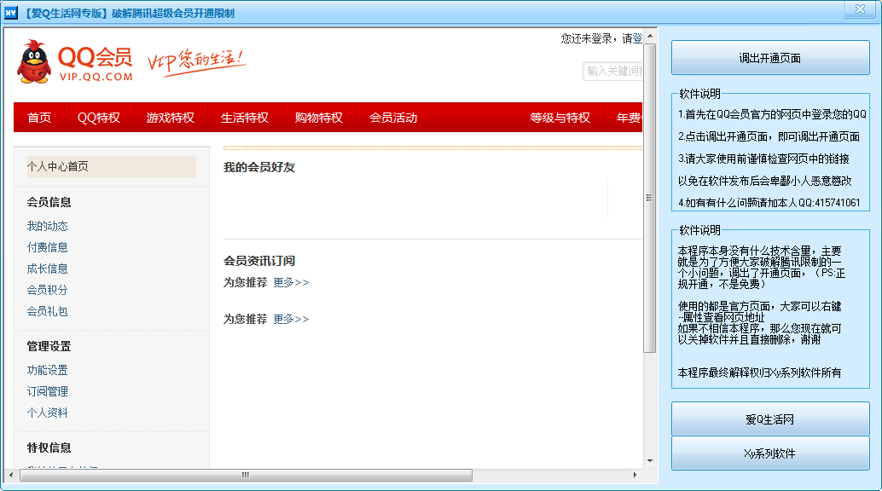
Task: Click the 会员资讯订阅 heading
Action: [x=259, y=261]
